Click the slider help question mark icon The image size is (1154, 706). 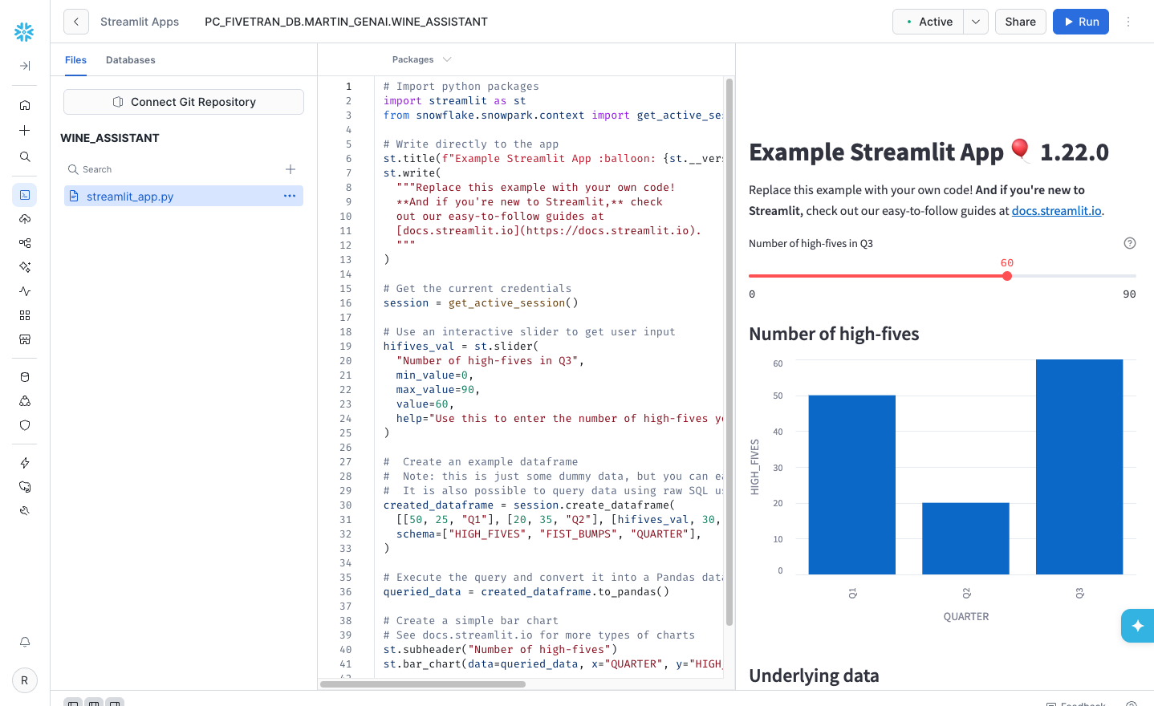tap(1130, 243)
